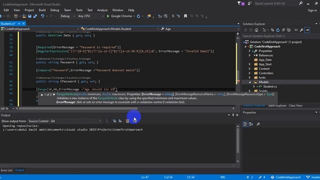The width and height of the screenshot is (320, 180).
Task: Click the Sign in link
Action: (312, 10)
